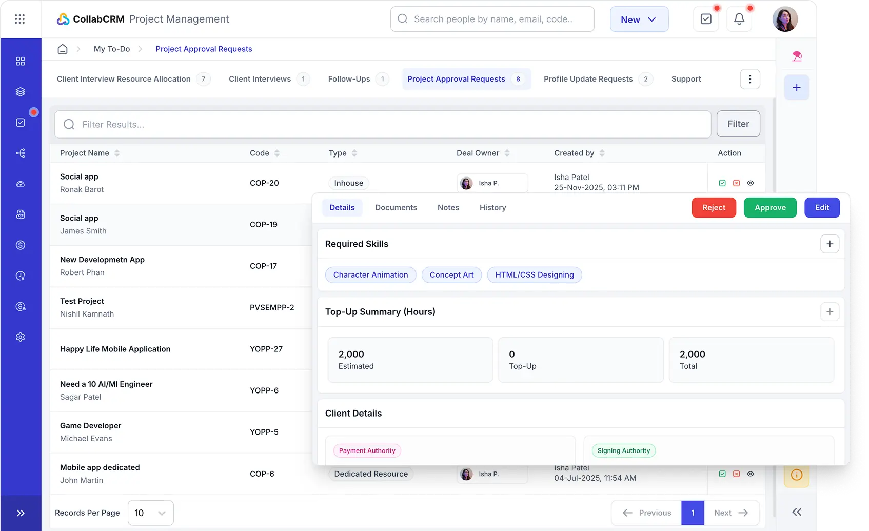Click the reject X icon for COP-20 row

[x=736, y=183]
